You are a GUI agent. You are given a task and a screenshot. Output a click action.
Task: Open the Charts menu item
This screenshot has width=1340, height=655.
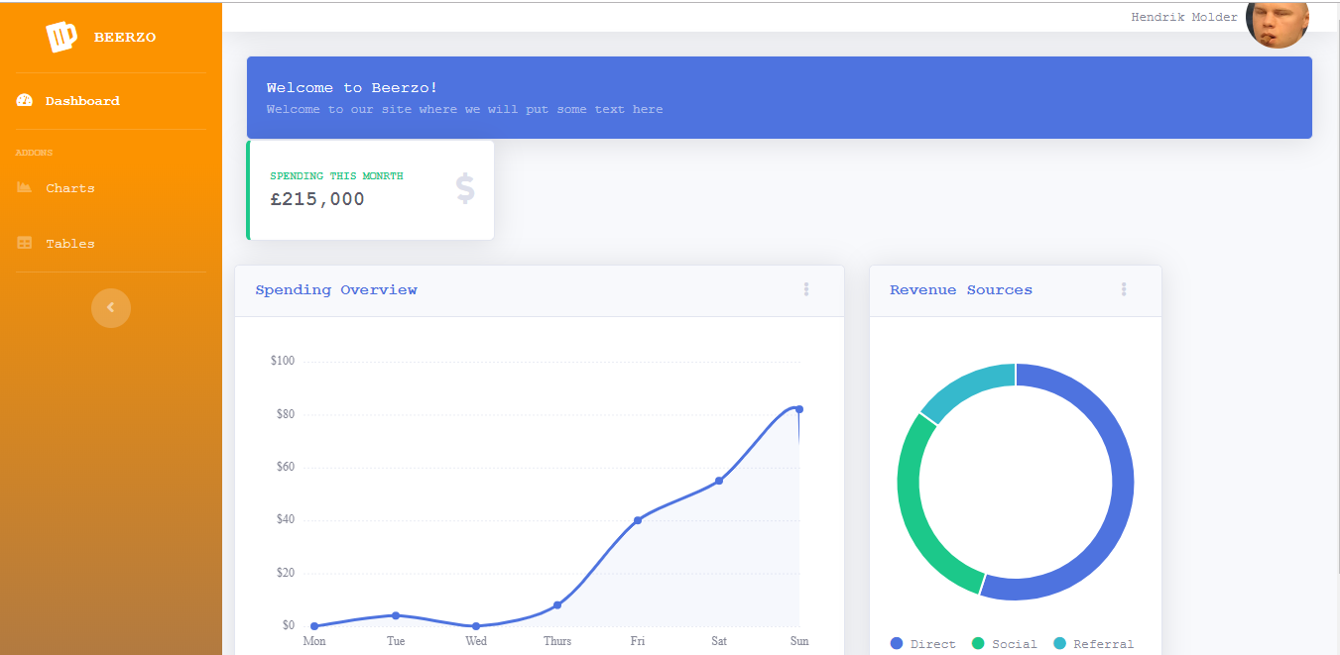tap(111, 187)
